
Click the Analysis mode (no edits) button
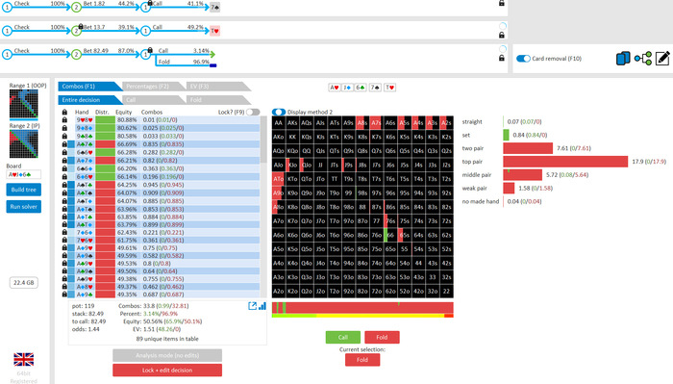click(167, 355)
